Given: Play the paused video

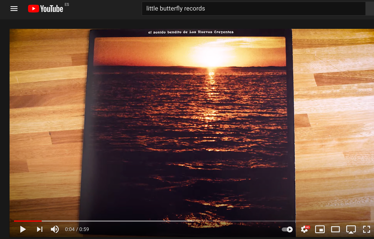Looking at the screenshot, I should [23, 229].
